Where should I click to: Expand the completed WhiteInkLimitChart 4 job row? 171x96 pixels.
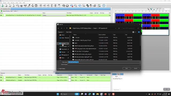pyautogui.click(x=1, y=80)
